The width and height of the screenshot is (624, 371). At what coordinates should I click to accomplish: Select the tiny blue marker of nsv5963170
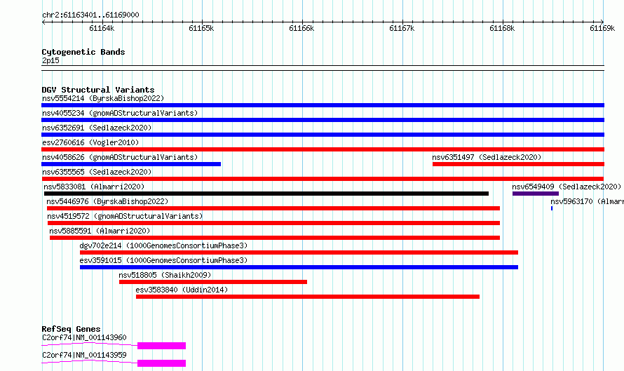coord(552,208)
